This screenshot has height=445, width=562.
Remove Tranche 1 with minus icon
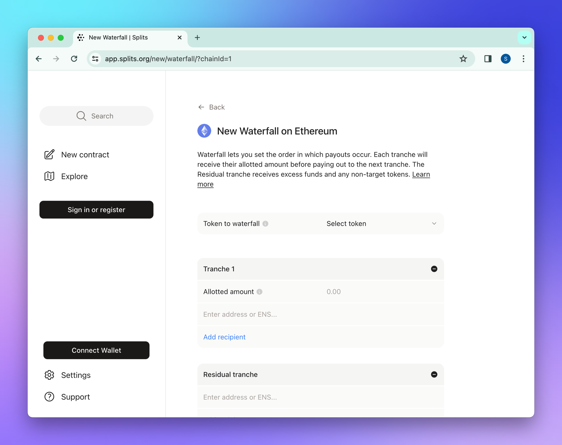pos(434,269)
